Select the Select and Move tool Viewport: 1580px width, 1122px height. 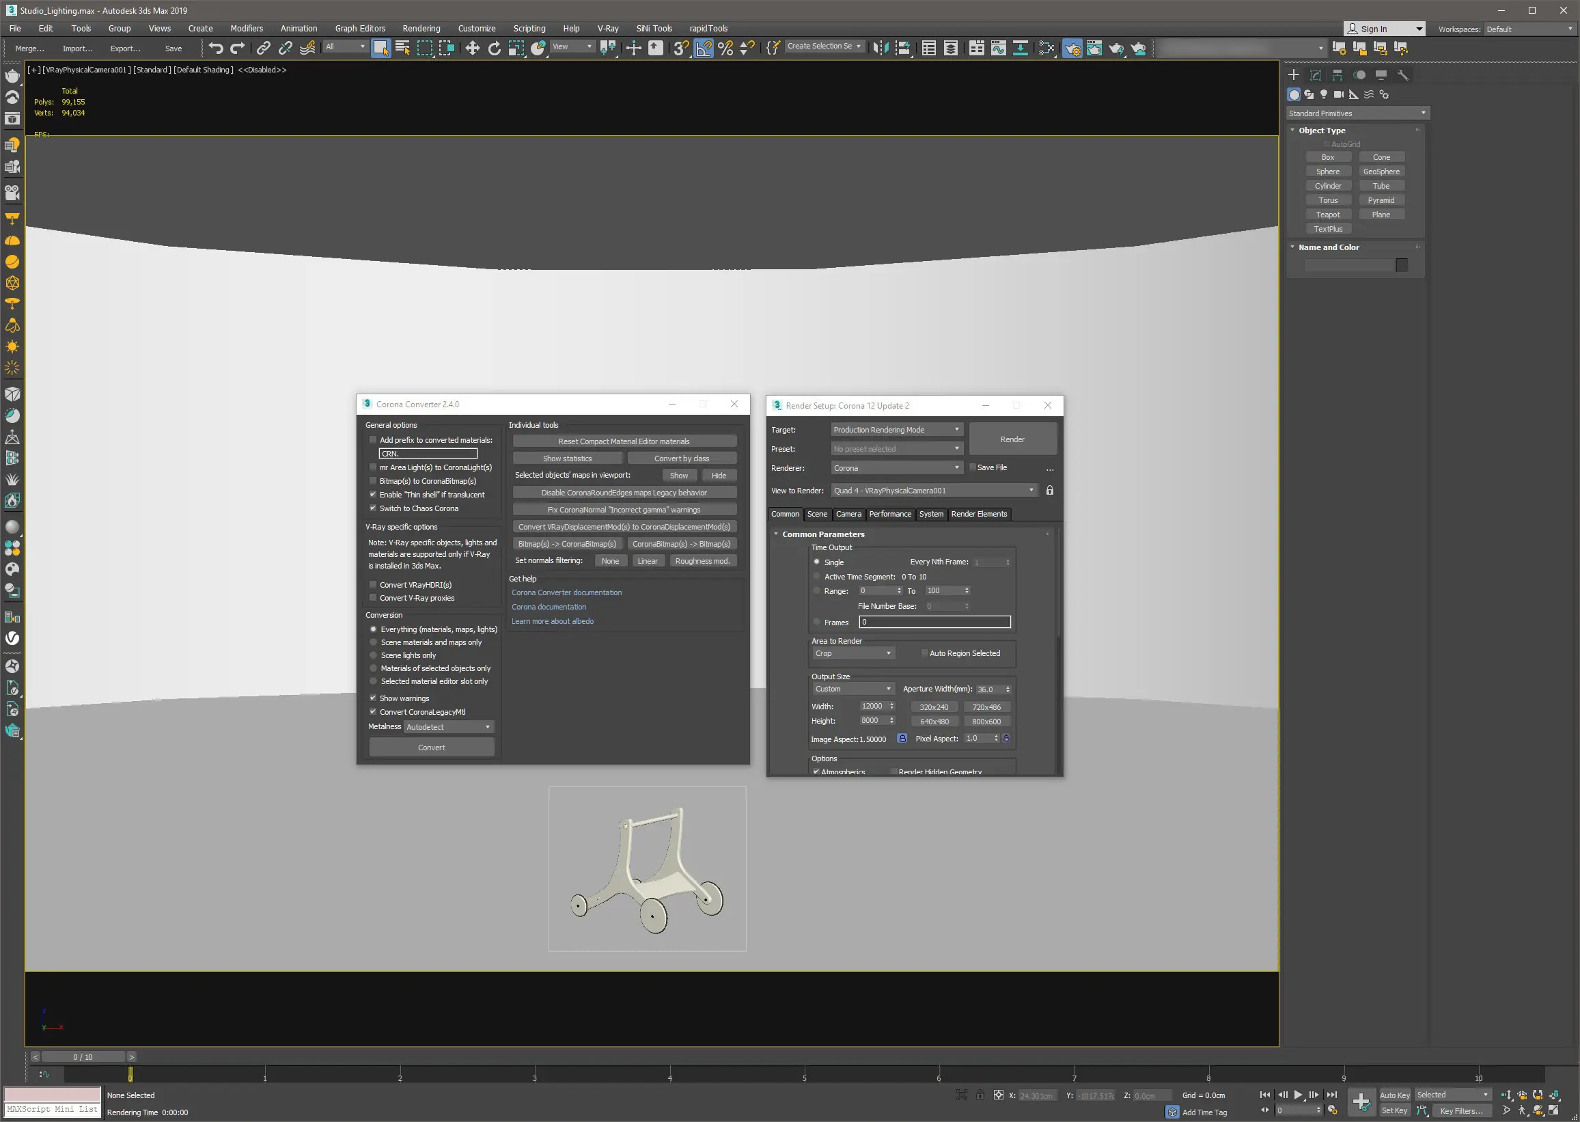[x=472, y=48]
